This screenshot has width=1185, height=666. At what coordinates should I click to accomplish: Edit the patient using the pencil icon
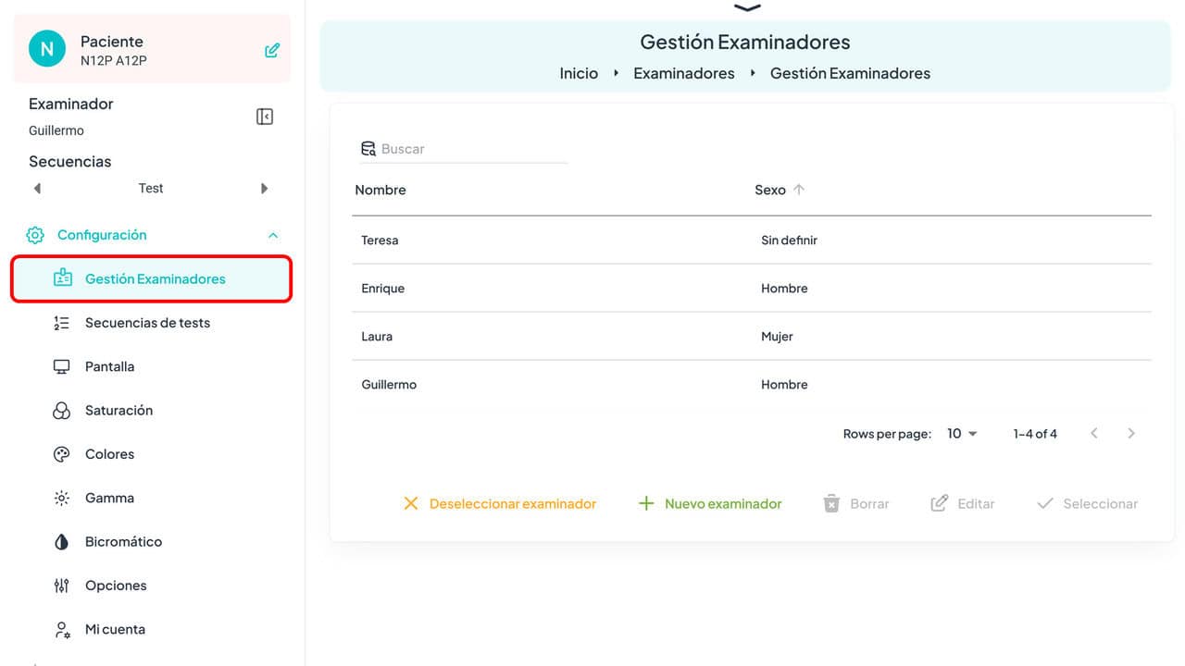272,50
